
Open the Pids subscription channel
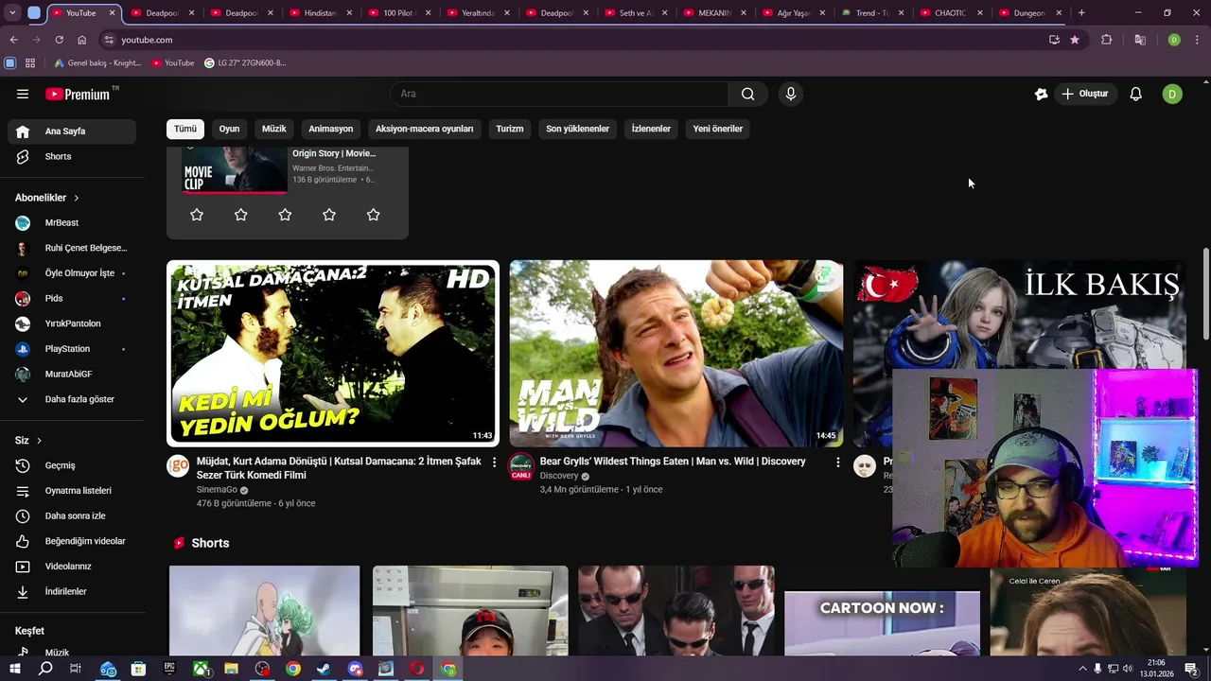72,298
